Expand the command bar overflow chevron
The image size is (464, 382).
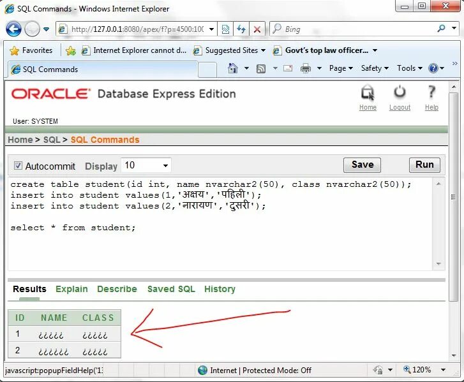click(454, 63)
